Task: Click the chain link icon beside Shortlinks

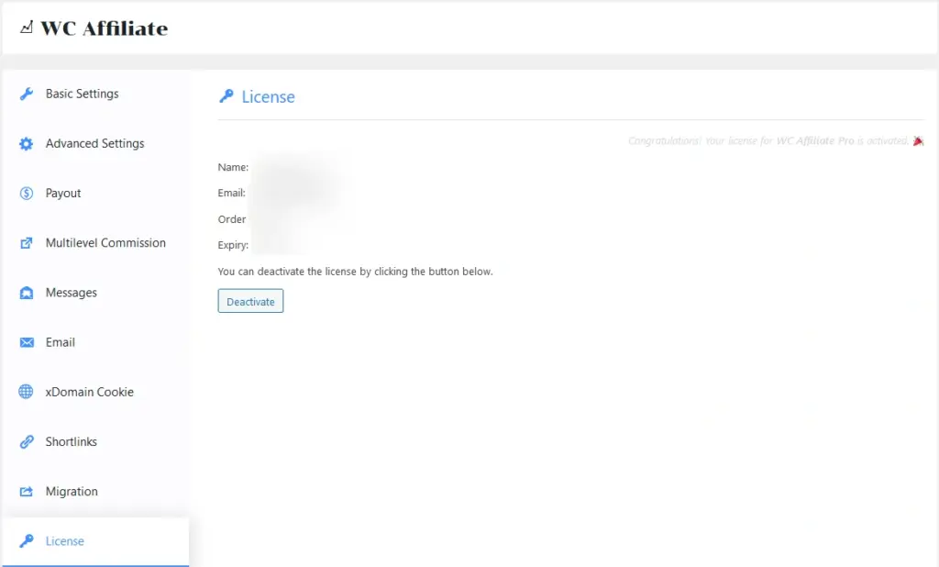Action: click(x=27, y=441)
